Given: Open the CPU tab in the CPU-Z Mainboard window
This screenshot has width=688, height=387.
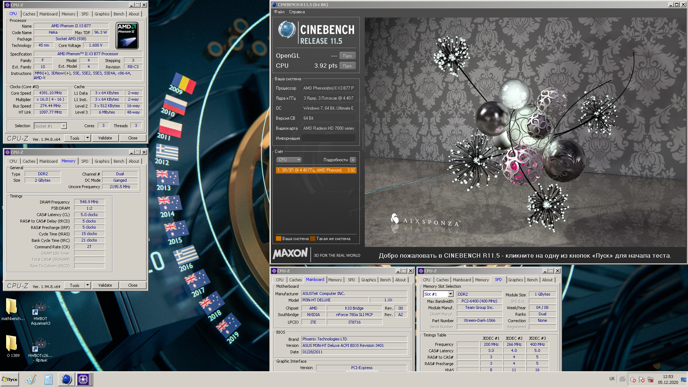Looking at the screenshot, I should [280, 280].
